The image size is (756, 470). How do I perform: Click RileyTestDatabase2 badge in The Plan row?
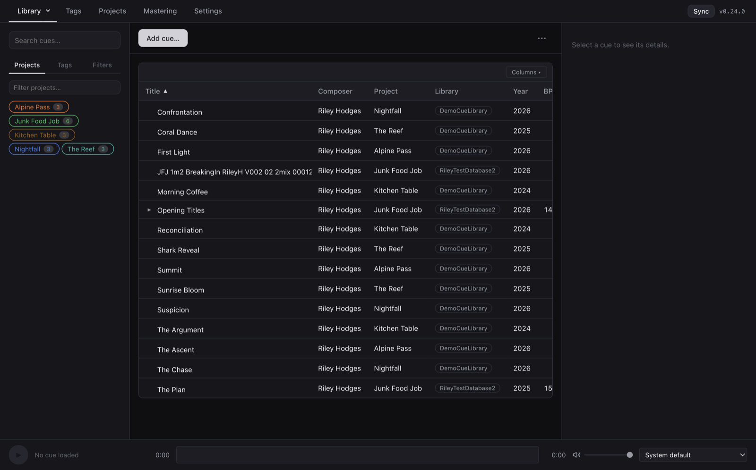(x=467, y=388)
